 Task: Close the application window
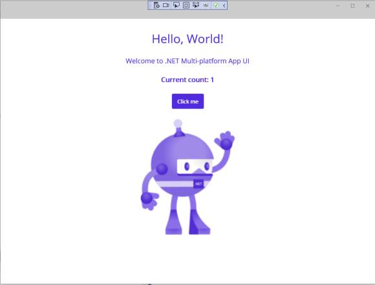368,6
